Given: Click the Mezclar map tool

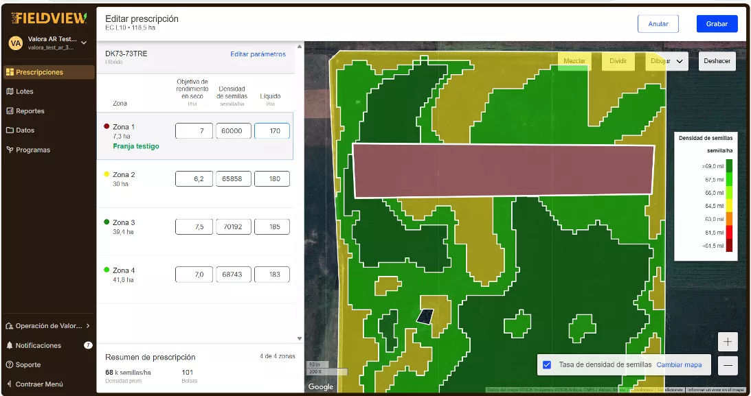Looking at the screenshot, I should [x=574, y=61].
